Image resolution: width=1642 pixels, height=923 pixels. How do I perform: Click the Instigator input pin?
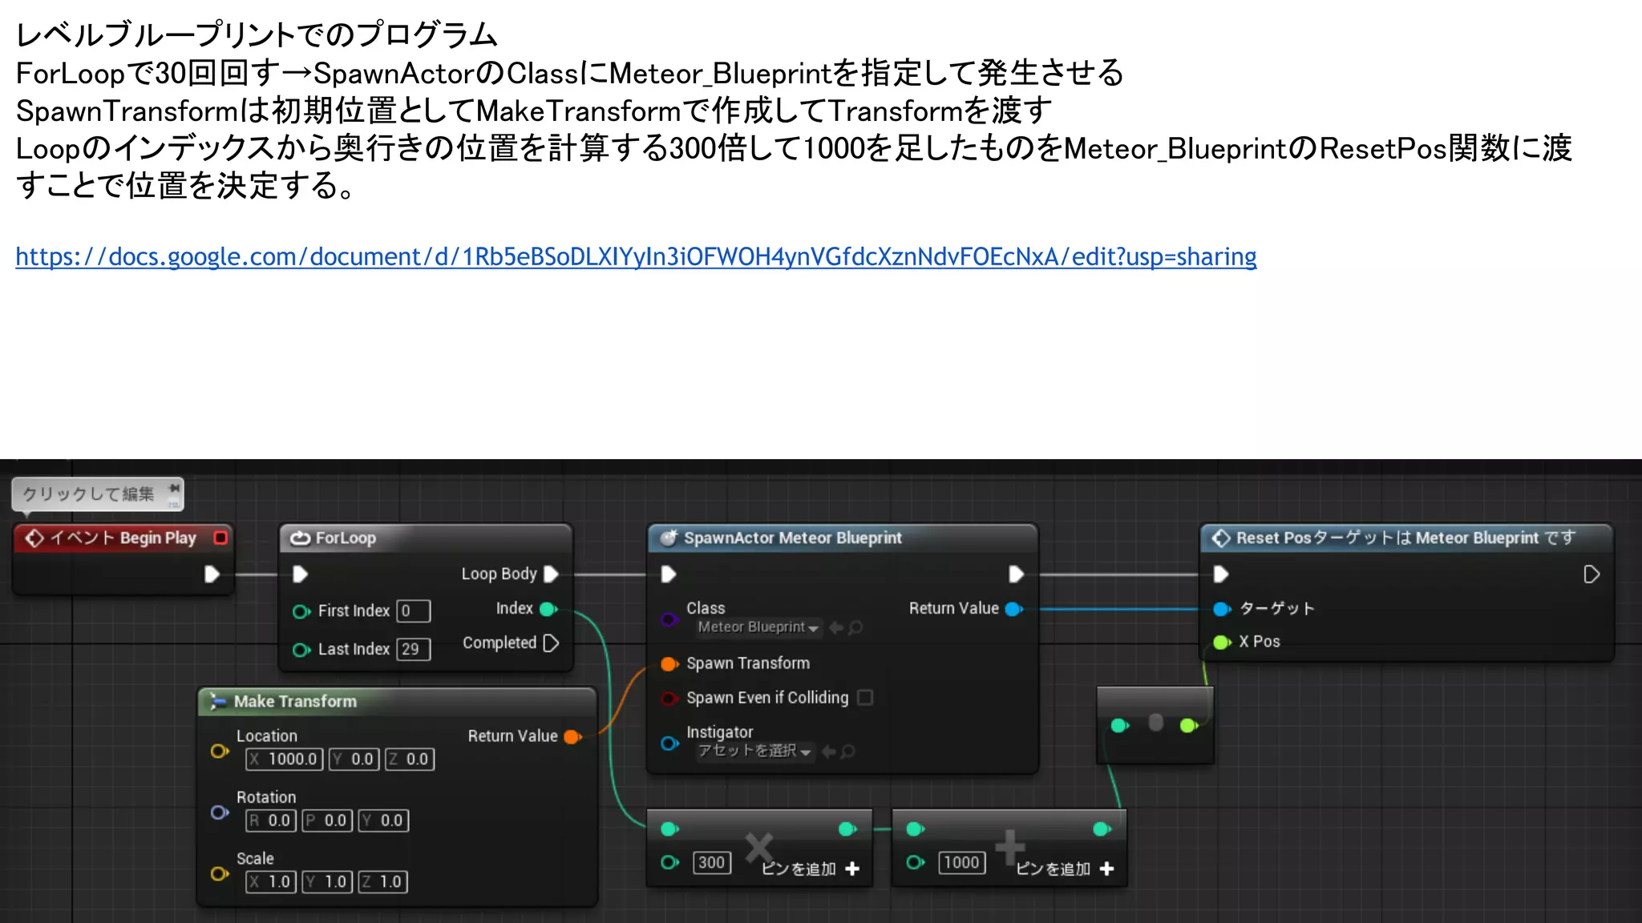coord(669,744)
